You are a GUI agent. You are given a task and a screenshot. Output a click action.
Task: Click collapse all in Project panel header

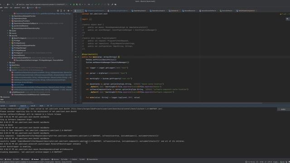pyautogui.click(x=64, y=11)
